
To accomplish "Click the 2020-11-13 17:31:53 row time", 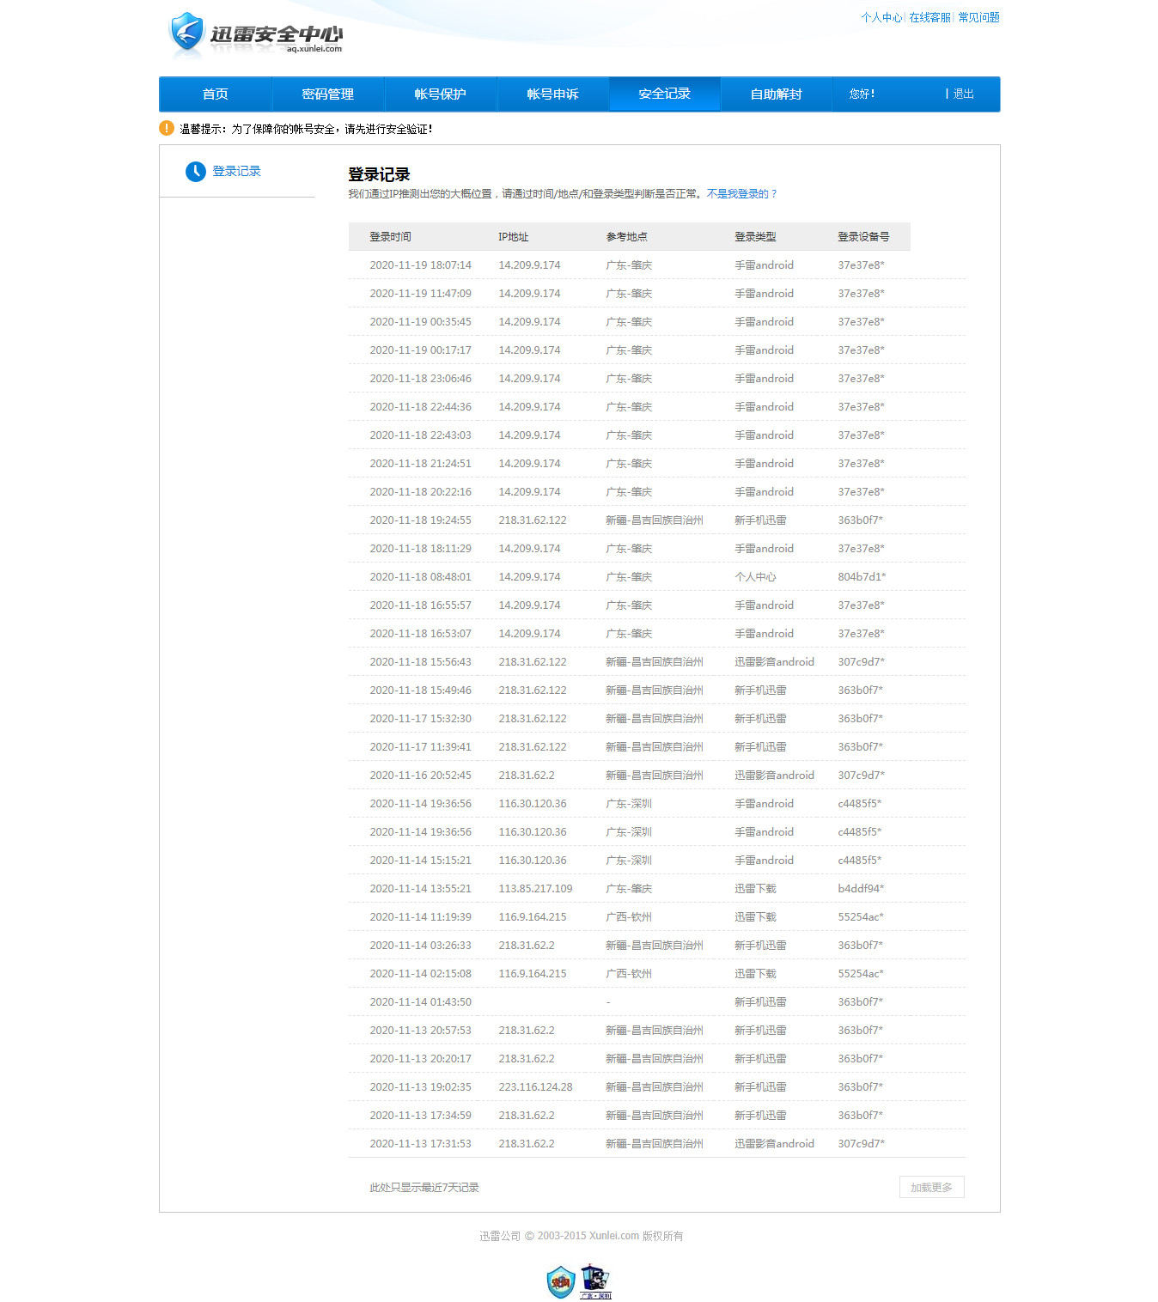I will (420, 1144).
